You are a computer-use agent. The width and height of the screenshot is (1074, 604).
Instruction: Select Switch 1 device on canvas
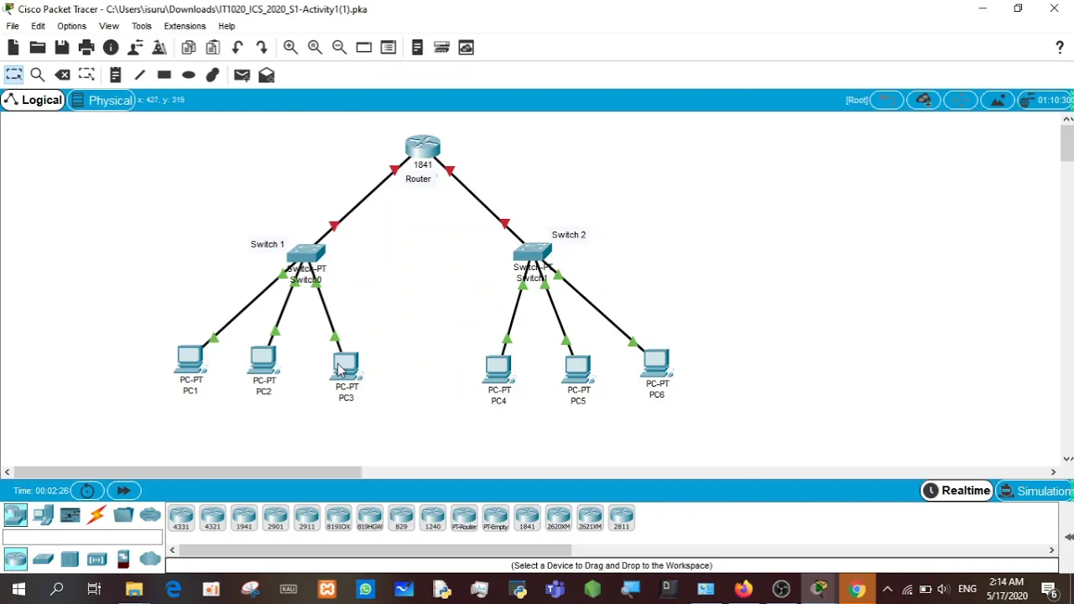coord(305,254)
